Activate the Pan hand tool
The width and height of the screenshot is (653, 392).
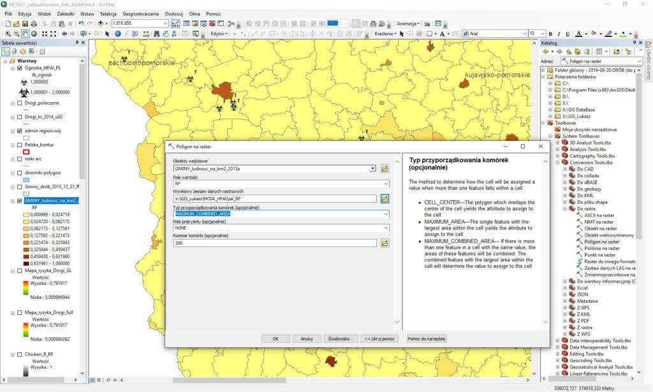point(25,34)
